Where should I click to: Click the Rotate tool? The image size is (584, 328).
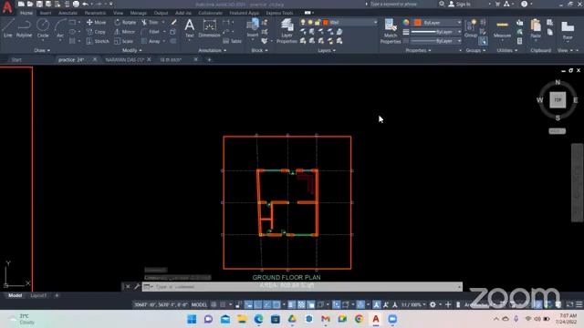click(125, 22)
